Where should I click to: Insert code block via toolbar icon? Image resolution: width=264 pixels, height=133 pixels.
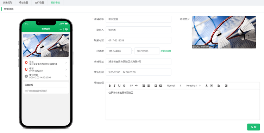click(x=136, y=86)
